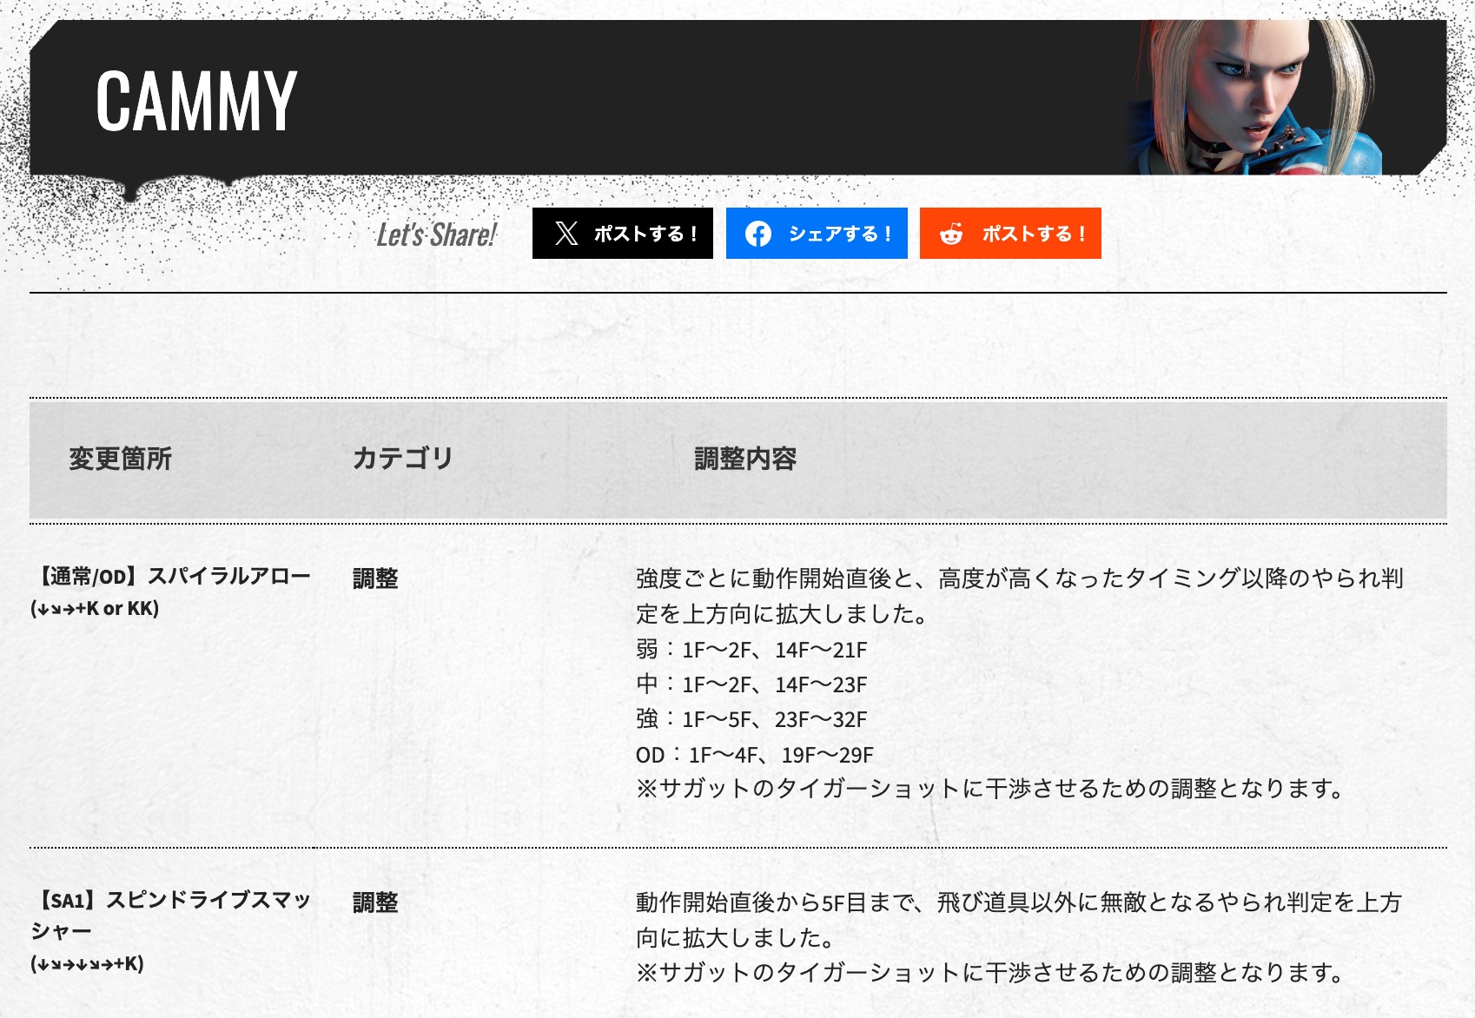This screenshot has height=1018, width=1475.
Task: Post to Reddit with orange ポストする button
Action: point(1010,233)
